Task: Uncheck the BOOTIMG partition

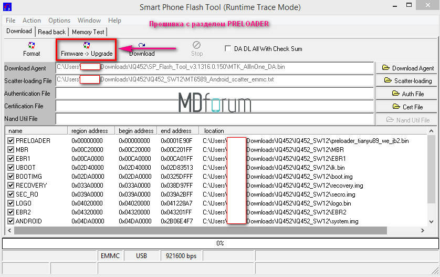Action: click(11, 177)
